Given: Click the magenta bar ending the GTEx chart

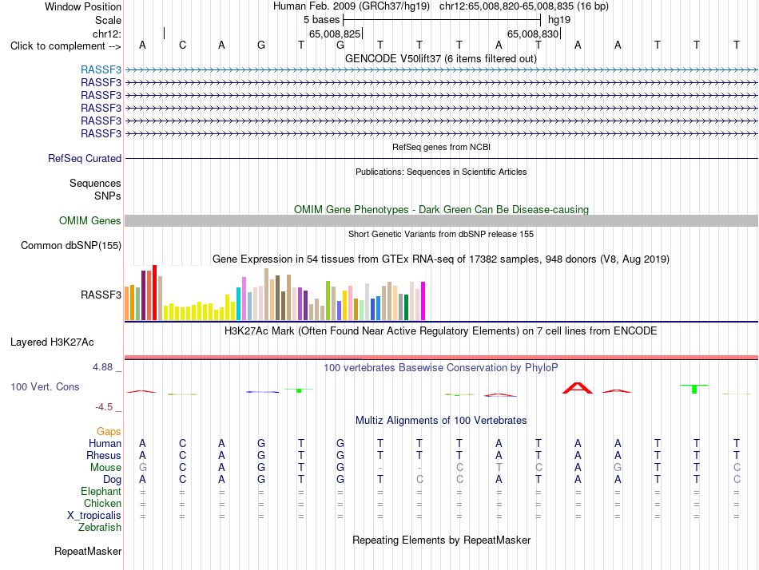Looking at the screenshot, I should click(423, 301).
